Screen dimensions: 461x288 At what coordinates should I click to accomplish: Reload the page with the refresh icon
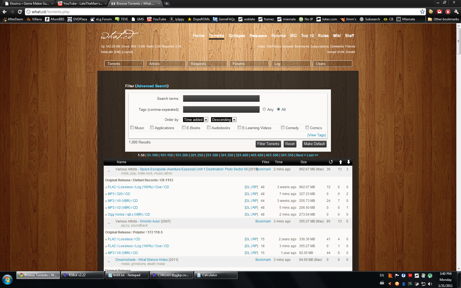pyautogui.click(x=20, y=12)
